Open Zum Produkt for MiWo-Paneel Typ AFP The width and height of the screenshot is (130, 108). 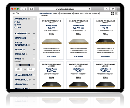(x=52, y=56)
